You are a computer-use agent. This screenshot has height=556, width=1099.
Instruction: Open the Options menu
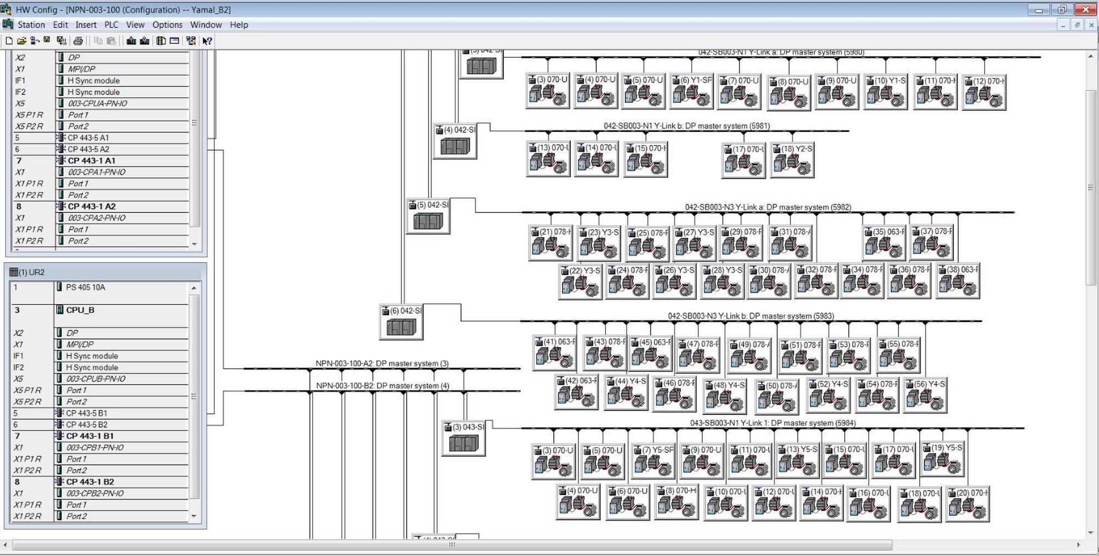pos(167,25)
